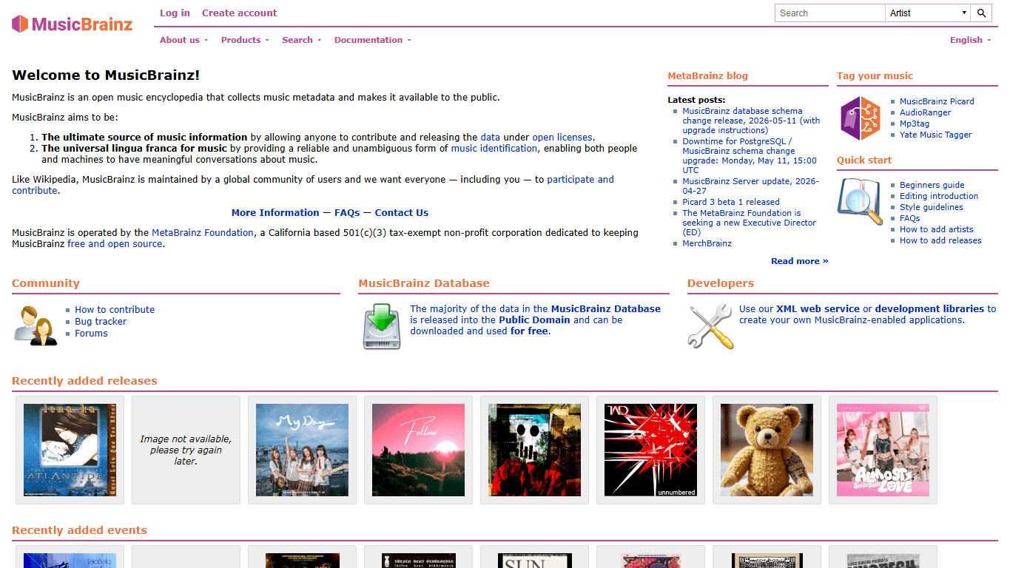This screenshot has width=1010, height=568.
Task: Open the release with unavailable image
Action: tap(186, 450)
